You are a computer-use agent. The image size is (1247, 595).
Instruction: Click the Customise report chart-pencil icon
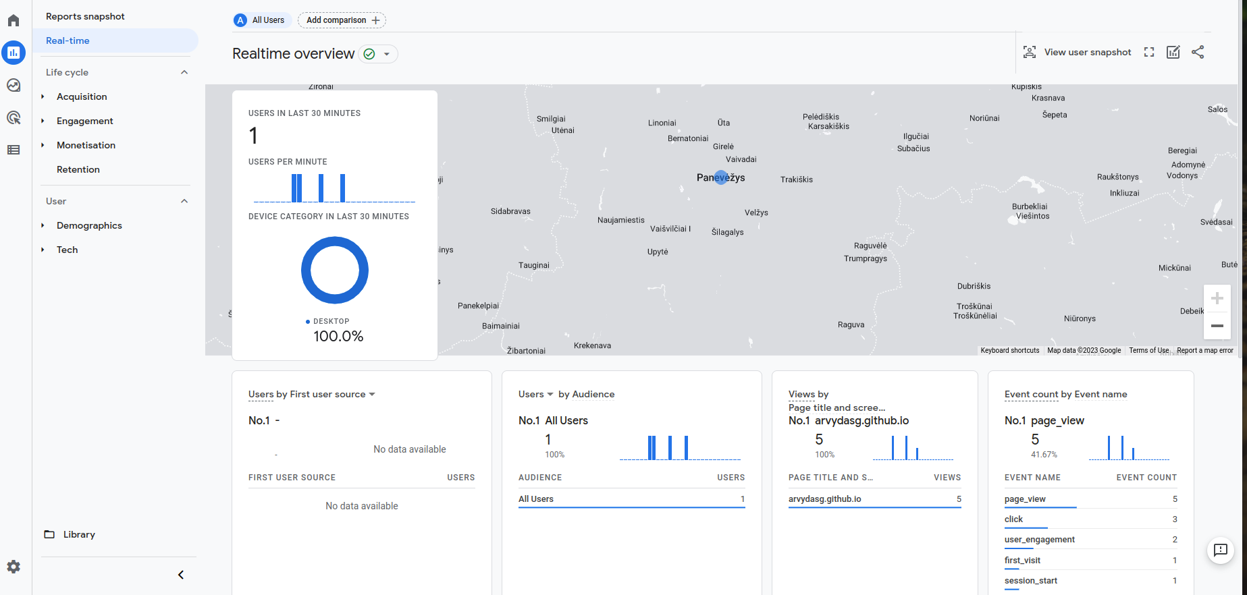pos(1173,52)
